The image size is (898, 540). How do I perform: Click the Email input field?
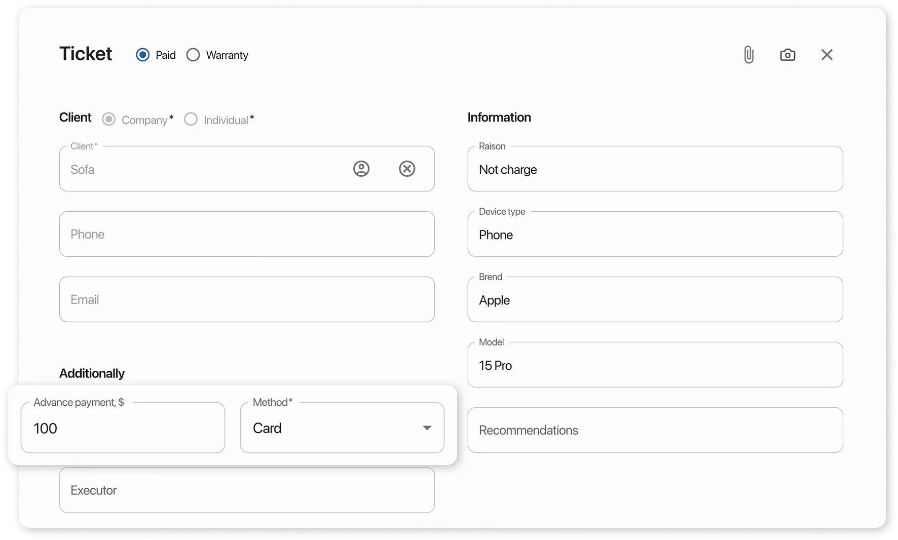tap(247, 299)
